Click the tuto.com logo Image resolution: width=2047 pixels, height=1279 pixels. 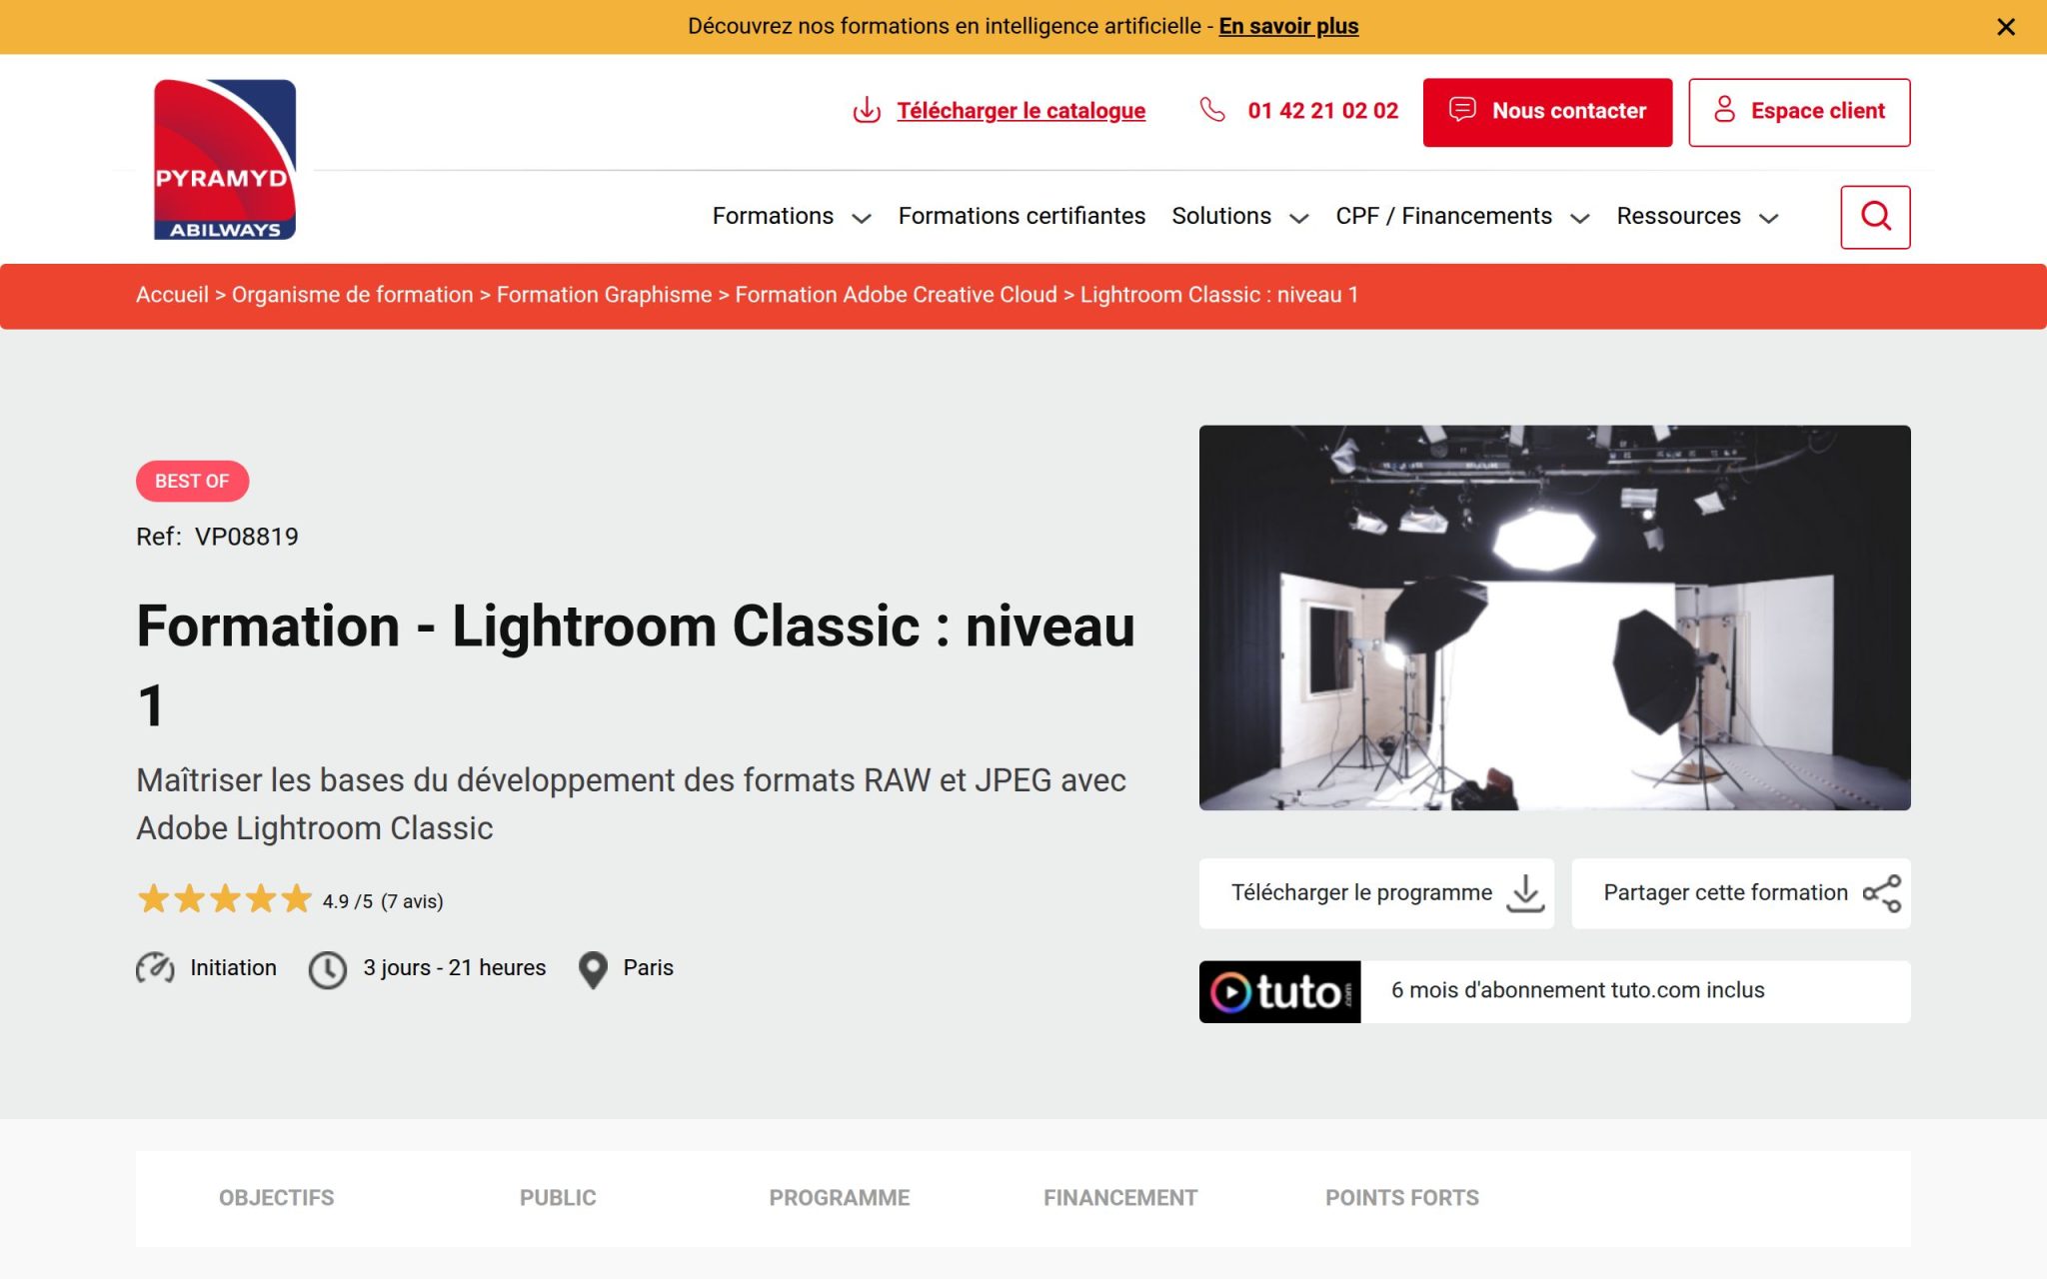[x=1279, y=991]
